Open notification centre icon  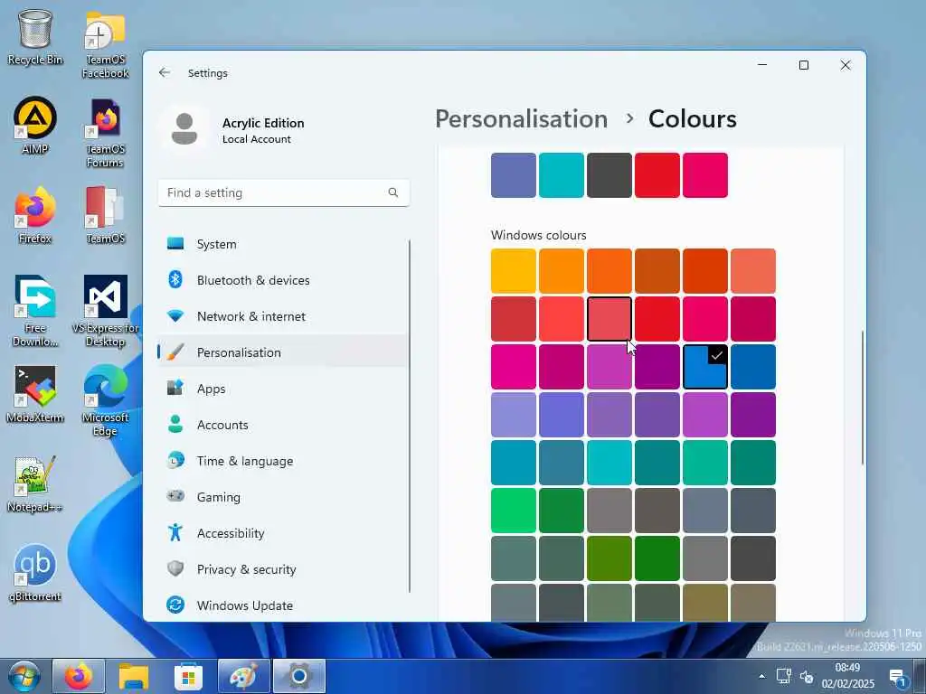[x=898, y=678]
